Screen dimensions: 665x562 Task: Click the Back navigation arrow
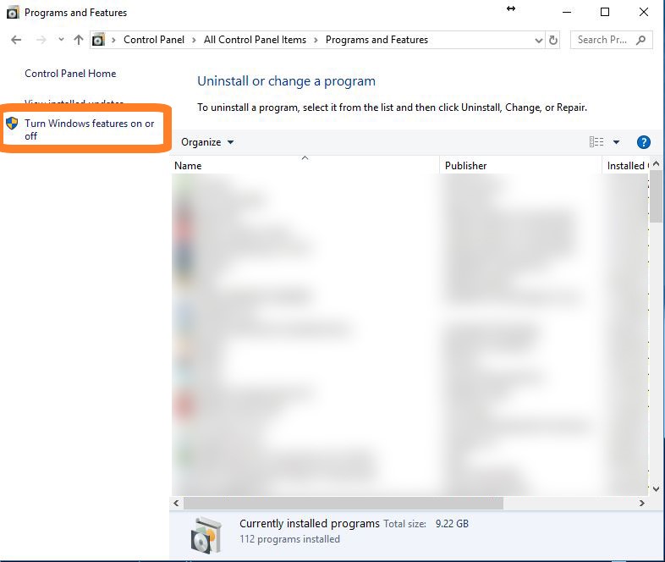[x=16, y=40]
